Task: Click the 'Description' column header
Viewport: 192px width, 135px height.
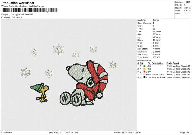Action: point(157,63)
